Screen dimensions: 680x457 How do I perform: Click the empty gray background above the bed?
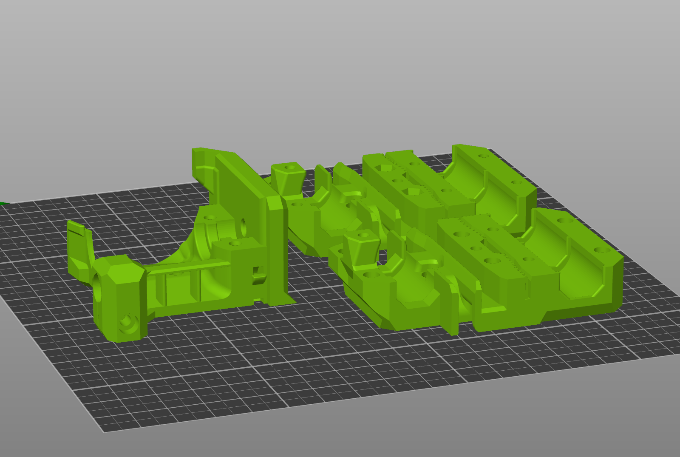tap(340, 64)
